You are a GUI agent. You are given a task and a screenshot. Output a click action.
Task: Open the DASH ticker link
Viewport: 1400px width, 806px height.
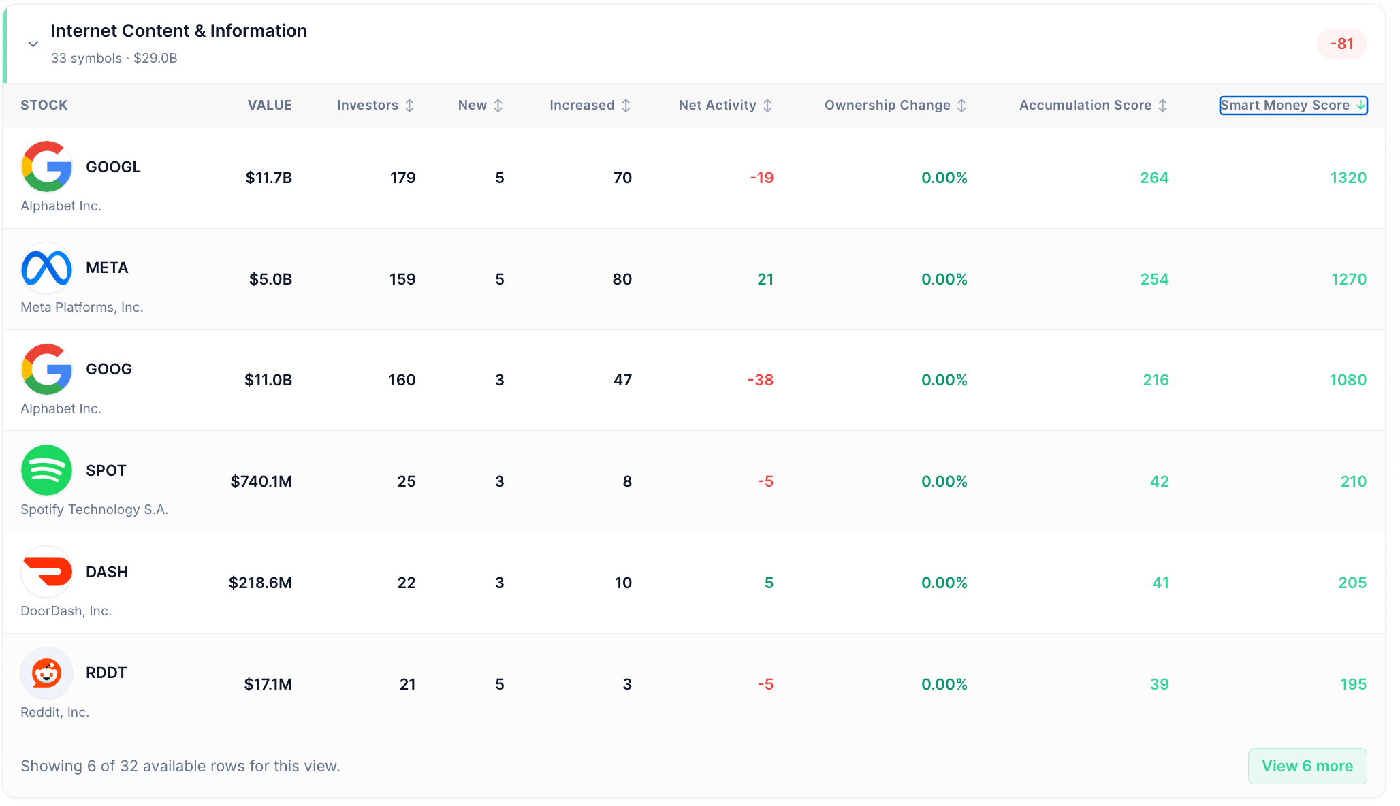click(x=107, y=572)
